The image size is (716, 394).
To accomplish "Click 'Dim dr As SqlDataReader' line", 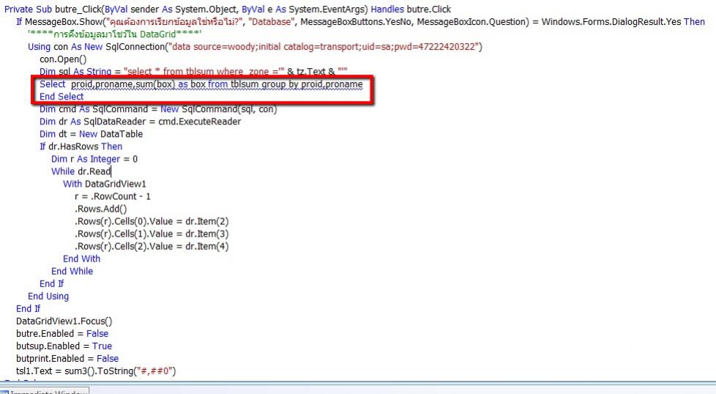I will click(140, 122).
